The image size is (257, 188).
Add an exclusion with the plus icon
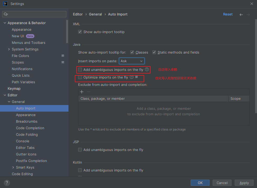pos(82,92)
